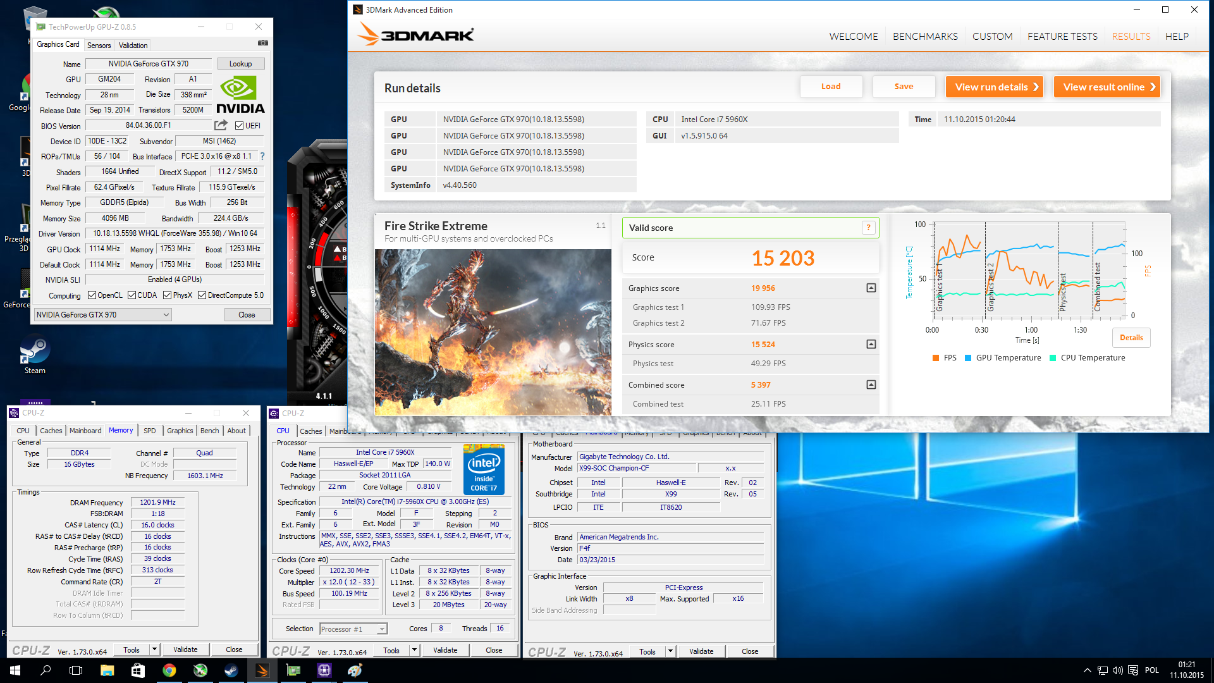Viewport: 1214px width, 683px height.
Task: Open the Steam taskbar icon
Action: point(231,670)
